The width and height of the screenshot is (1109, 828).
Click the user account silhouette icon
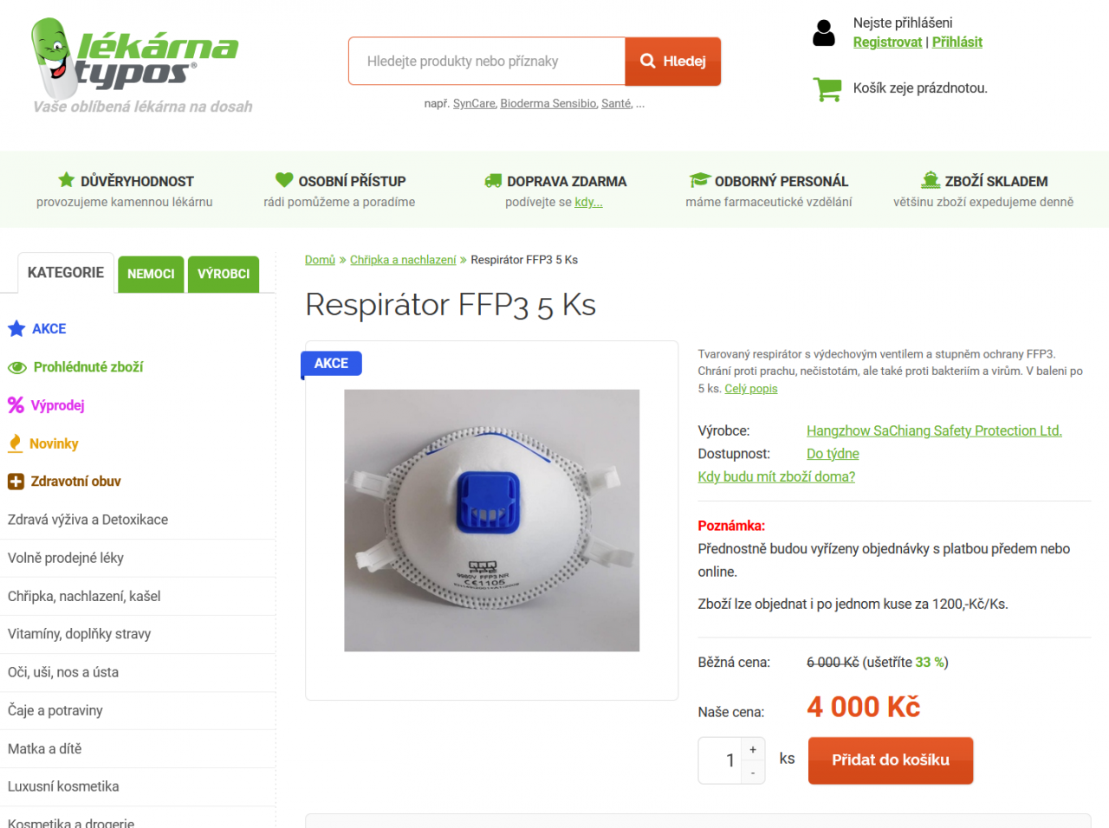pyautogui.click(x=824, y=33)
